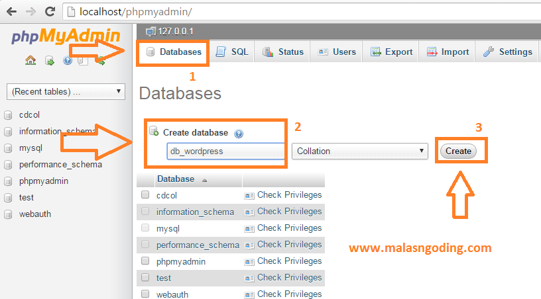Switch to the SQL tab
Screen dimensions: 541x299
(232, 52)
